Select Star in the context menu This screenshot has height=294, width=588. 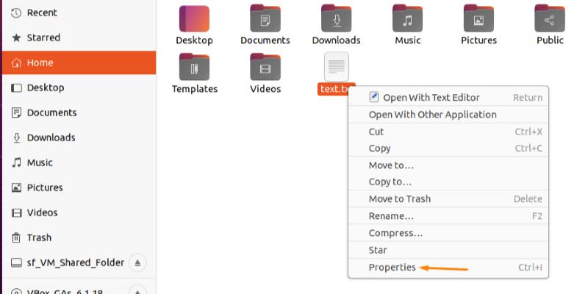coord(448,250)
